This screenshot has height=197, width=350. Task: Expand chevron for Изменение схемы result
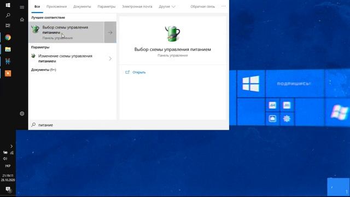[110, 59]
